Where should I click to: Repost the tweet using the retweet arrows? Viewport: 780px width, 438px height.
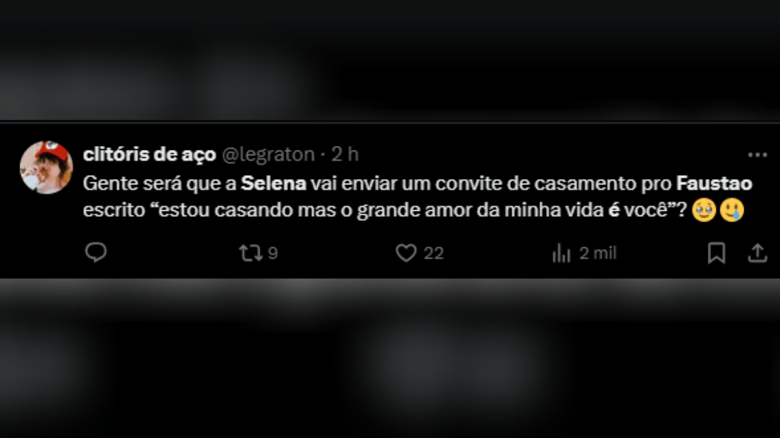[x=249, y=253]
